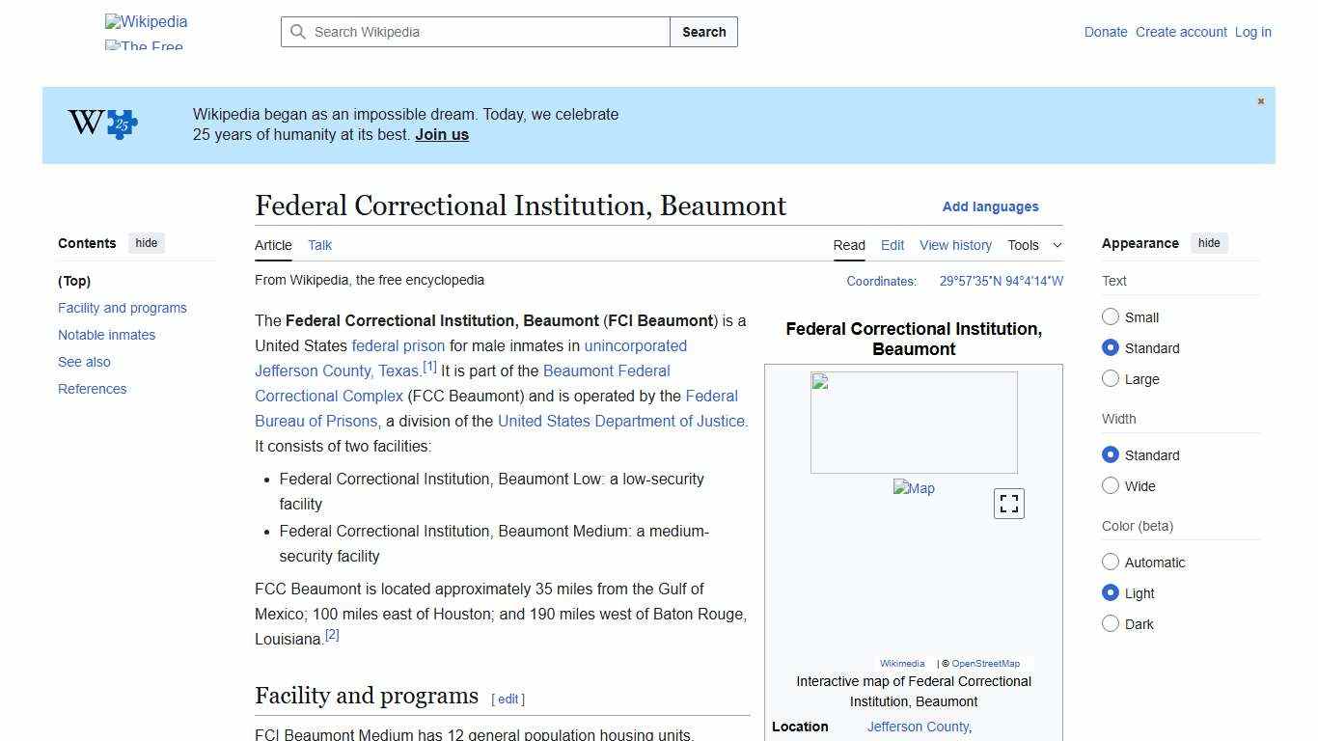Open the OpenStreetMap attribution link

986,663
